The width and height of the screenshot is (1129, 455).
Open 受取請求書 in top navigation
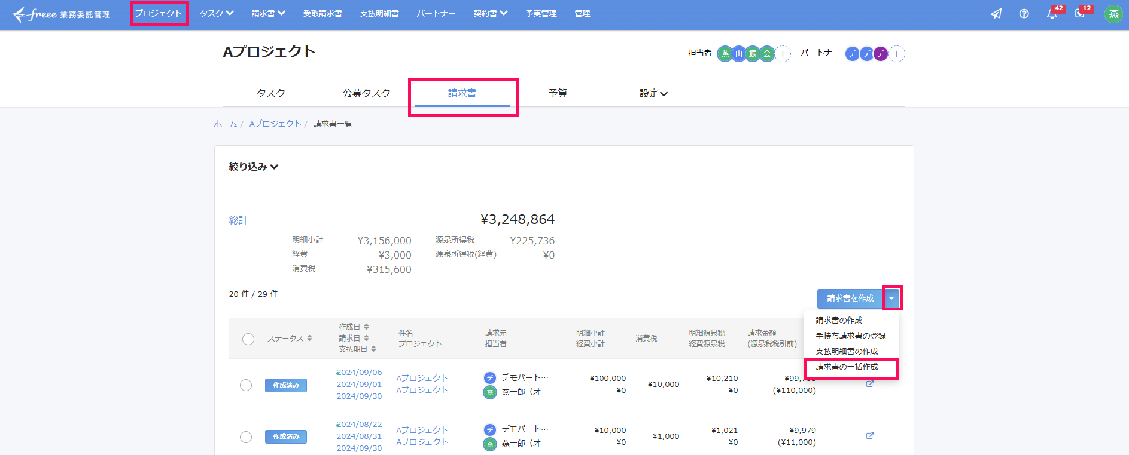point(322,13)
